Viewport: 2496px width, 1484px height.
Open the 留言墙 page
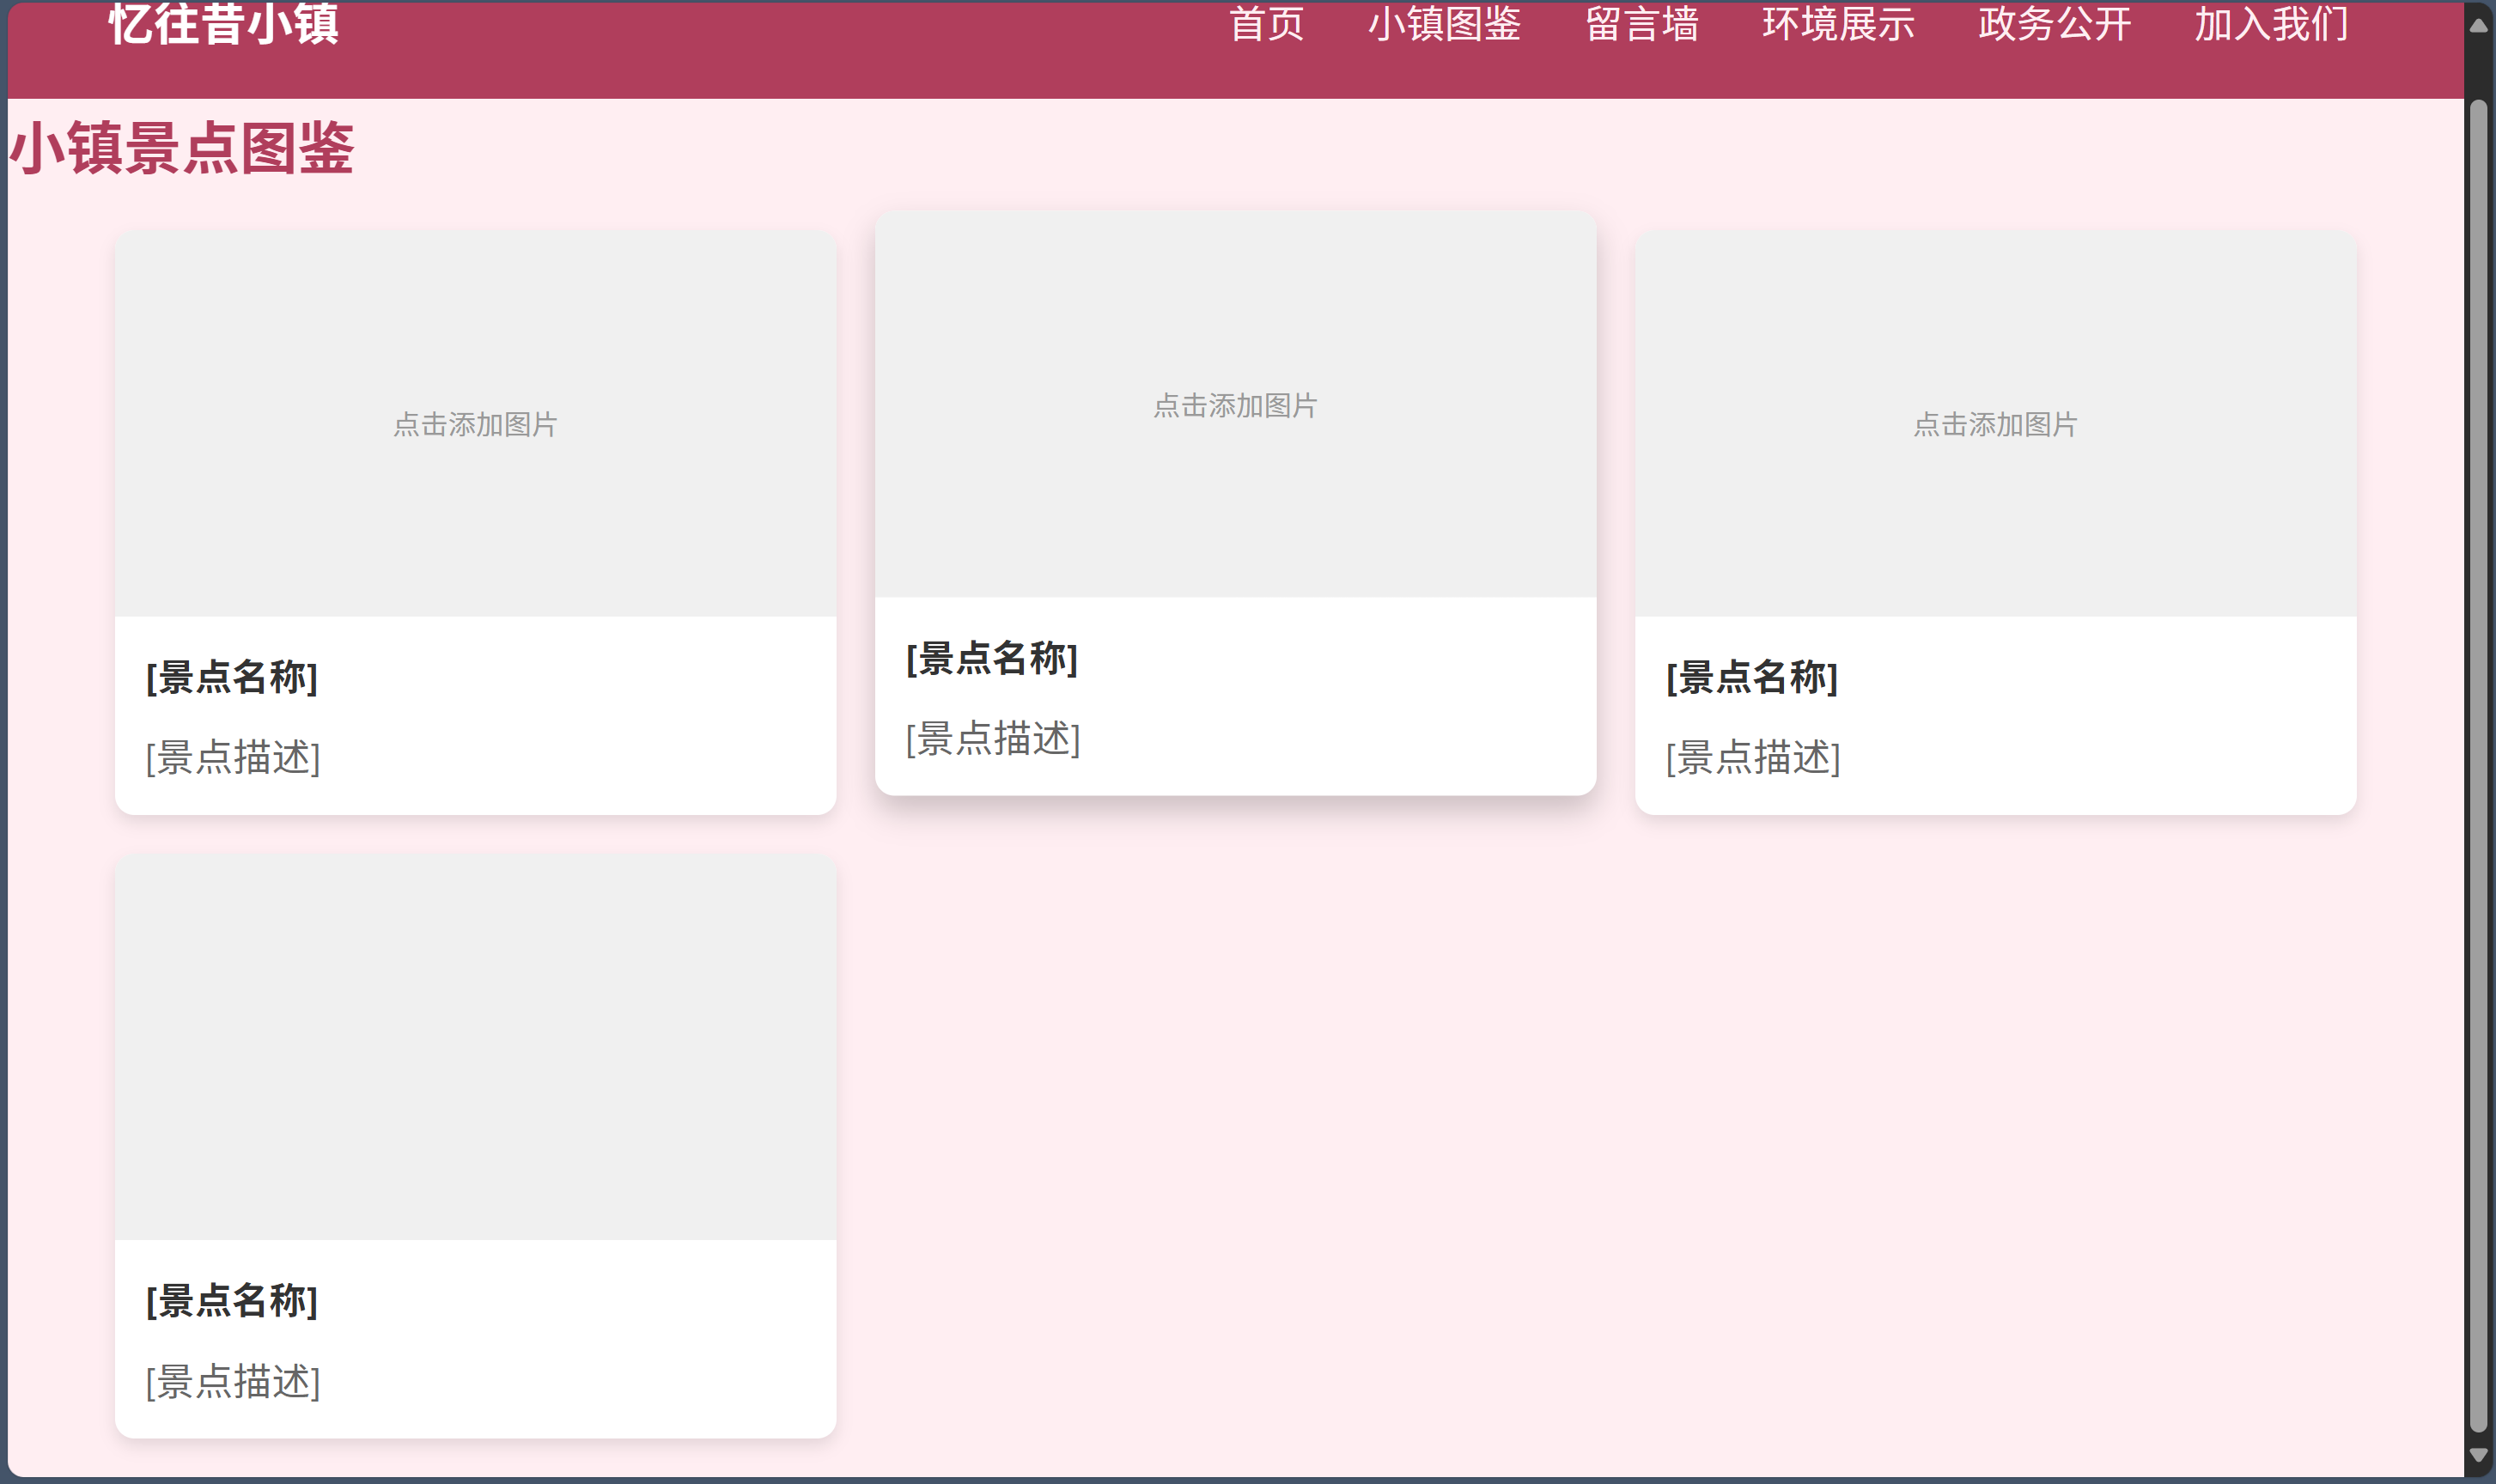point(1641,24)
